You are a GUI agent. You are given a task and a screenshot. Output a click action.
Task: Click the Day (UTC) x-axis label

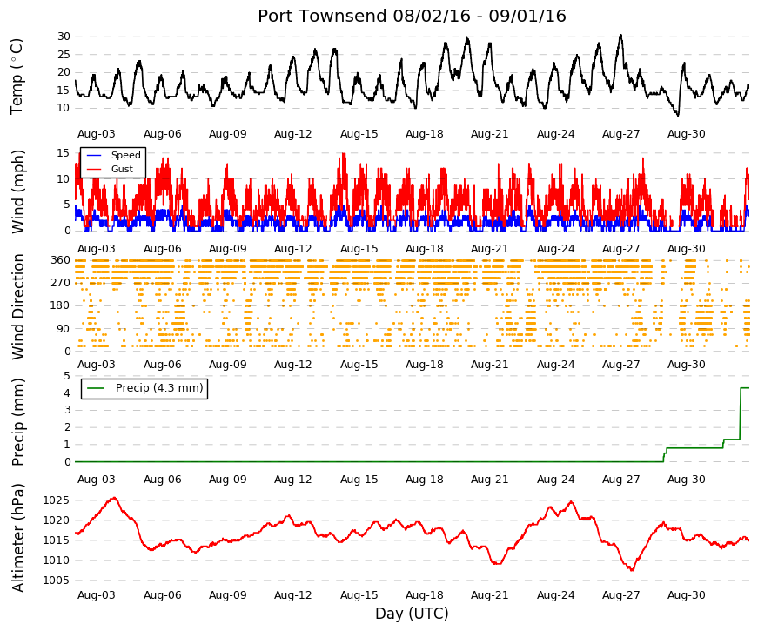click(x=412, y=614)
